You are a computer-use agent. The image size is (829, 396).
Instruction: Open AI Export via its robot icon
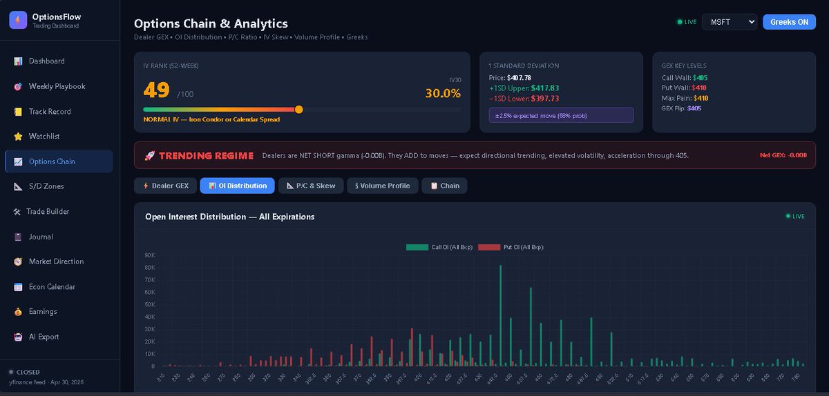[x=18, y=337]
